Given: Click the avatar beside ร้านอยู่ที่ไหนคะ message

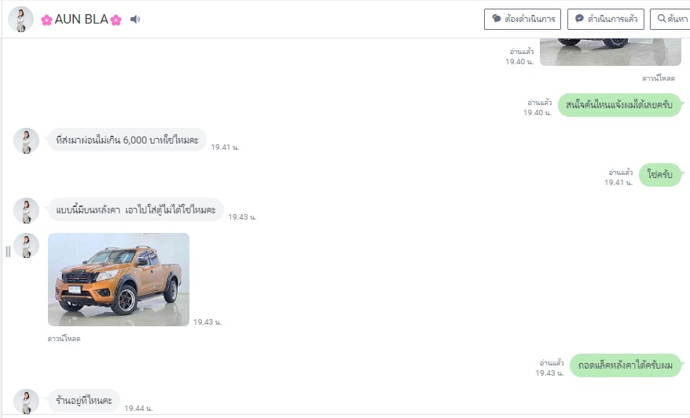Looking at the screenshot, I should coord(27,402).
